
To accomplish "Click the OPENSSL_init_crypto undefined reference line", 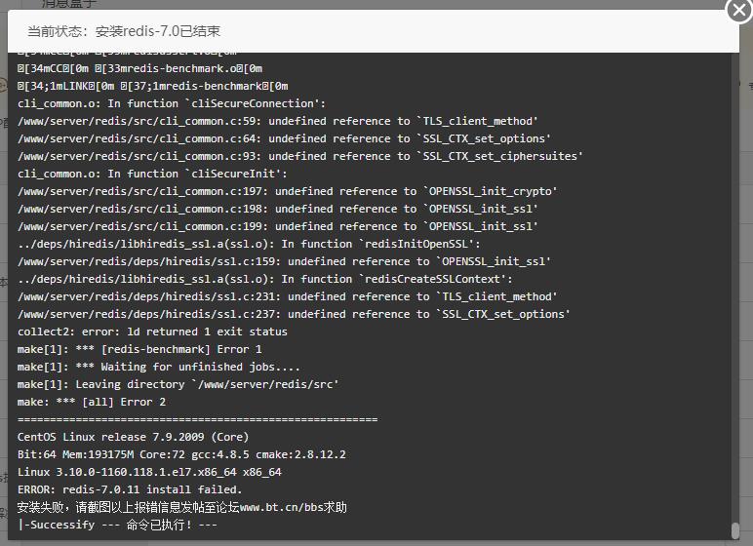I will click(x=287, y=191).
